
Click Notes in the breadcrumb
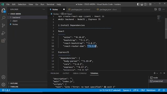point(56,14)
